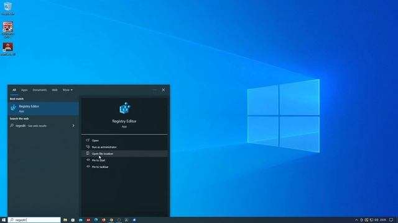Switch to the Web search tab
The width and height of the screenshot is (398, 223).
(55, 90)
